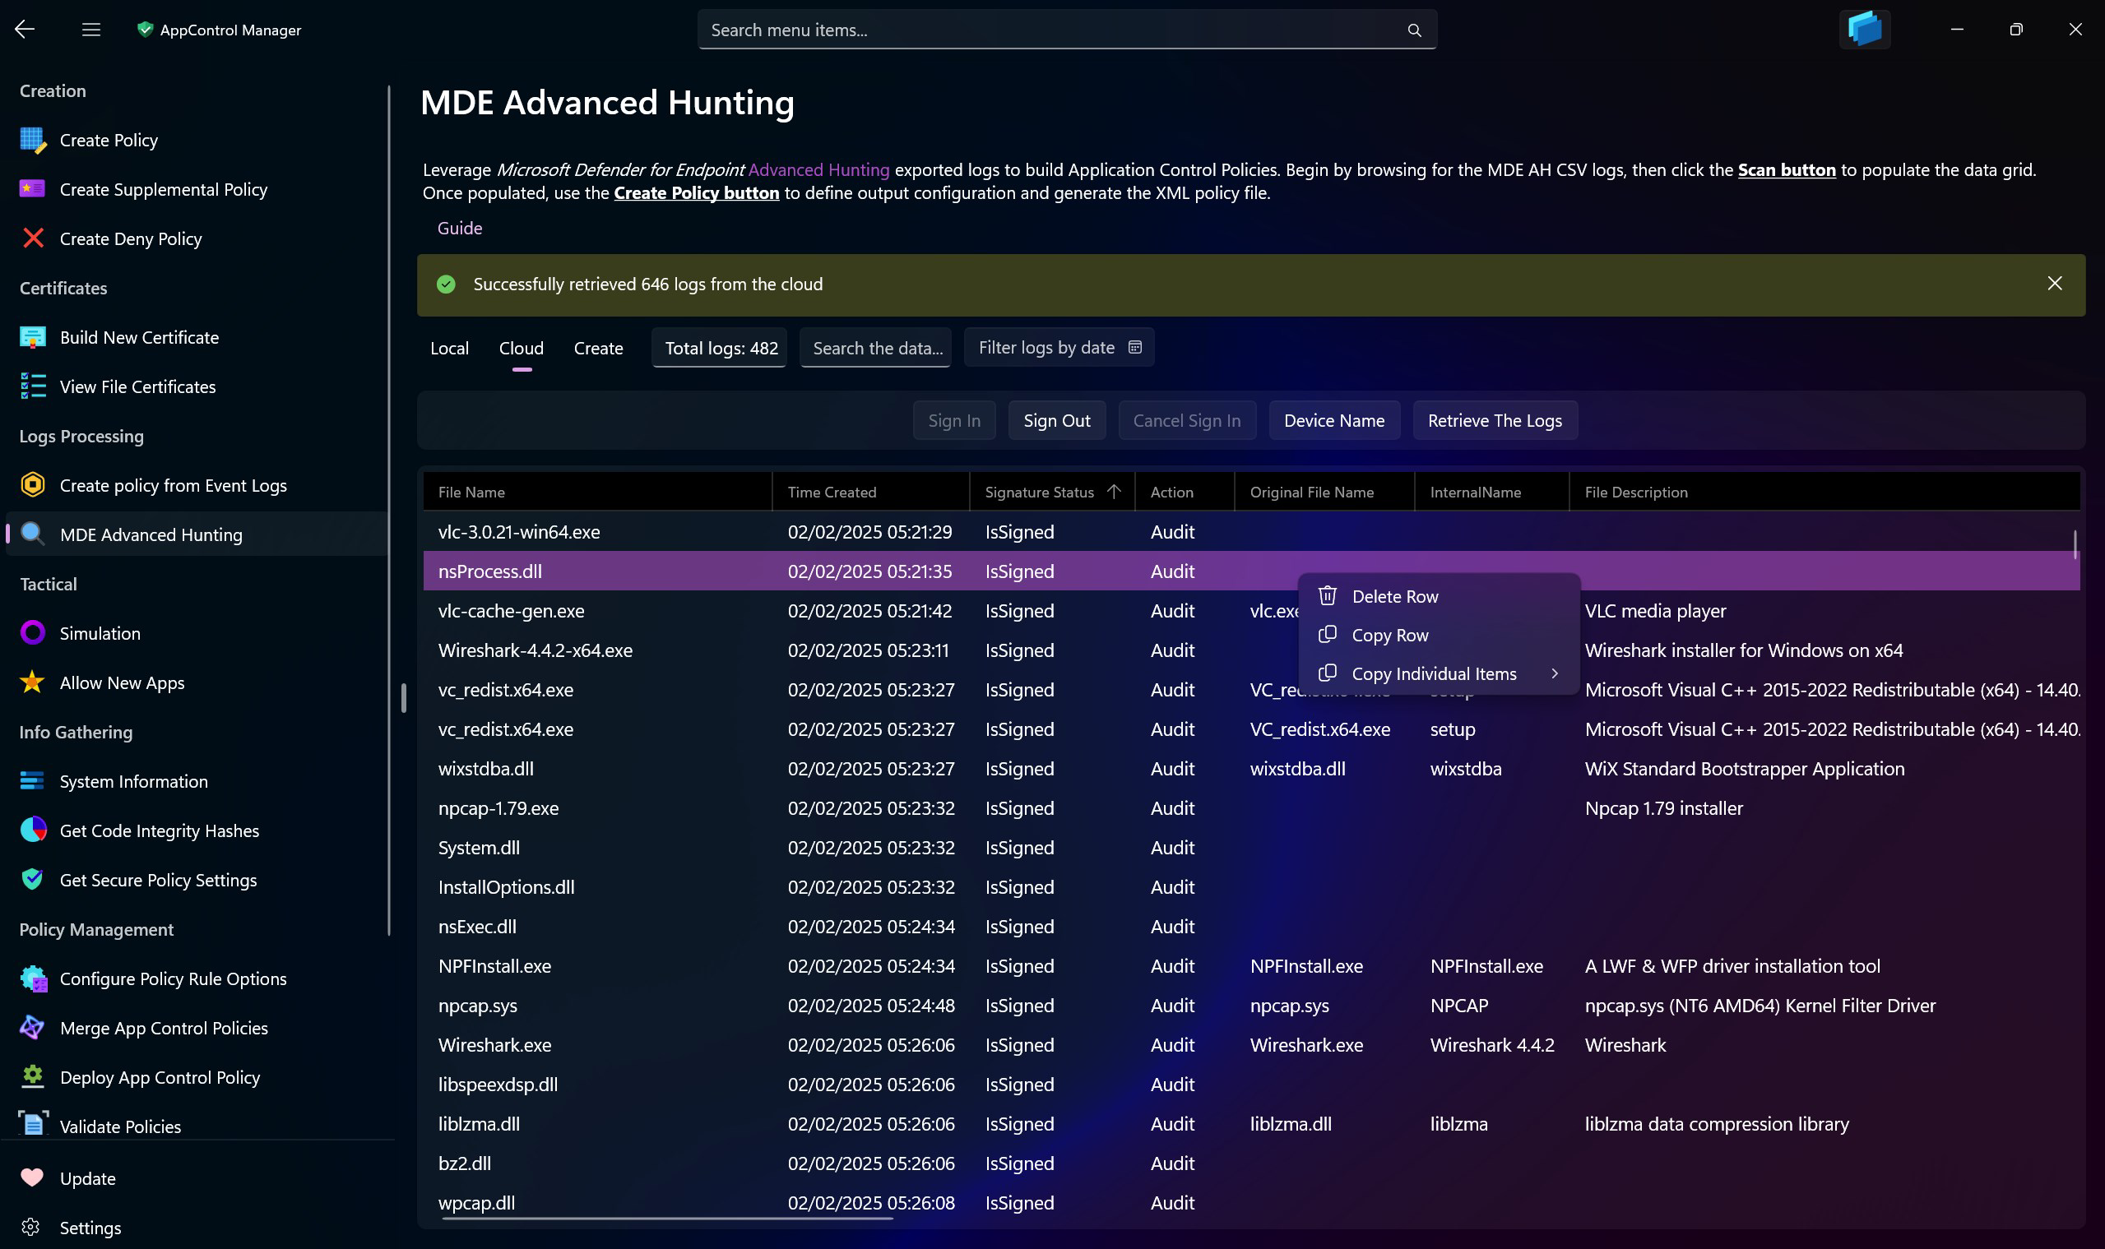Select the npcap.sys row

pyautogui.click(x=1251, y=1005)
